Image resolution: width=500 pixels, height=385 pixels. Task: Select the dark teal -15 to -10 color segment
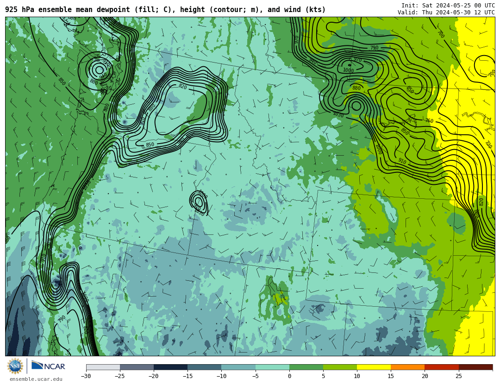point(205,367)
